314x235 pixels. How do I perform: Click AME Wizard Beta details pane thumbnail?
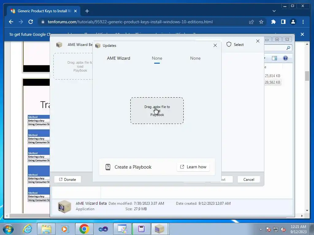pos(64,207)
